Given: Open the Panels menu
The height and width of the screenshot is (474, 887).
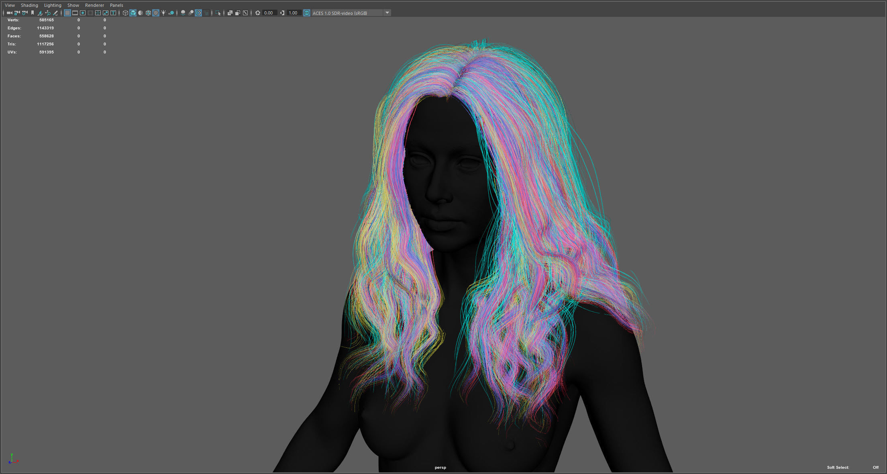Looking at the screenshot, I should click(x=116, y=5).
